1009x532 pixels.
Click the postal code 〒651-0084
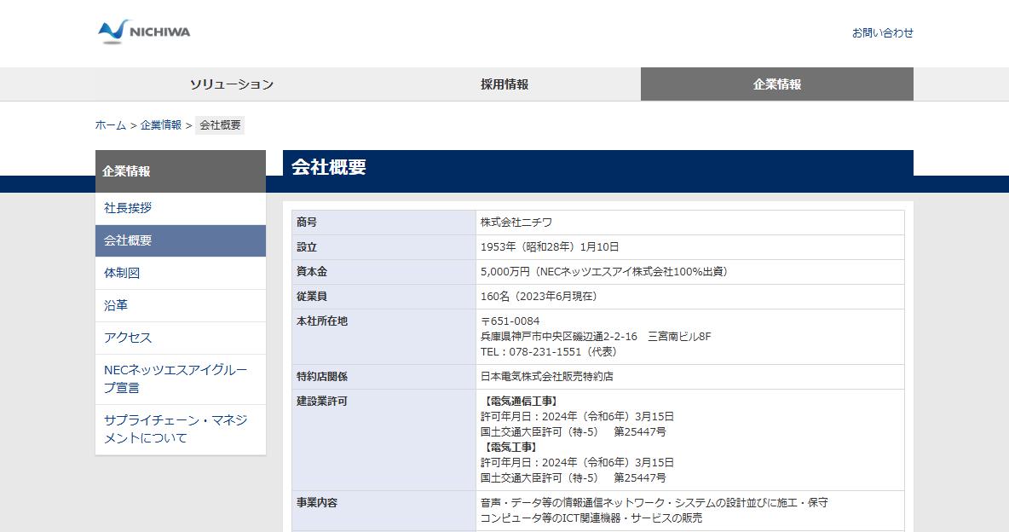coord(510,321)
